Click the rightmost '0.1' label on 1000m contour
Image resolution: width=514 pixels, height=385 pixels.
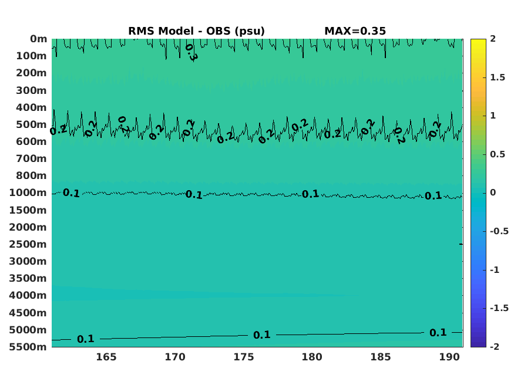tap(434, 196)
